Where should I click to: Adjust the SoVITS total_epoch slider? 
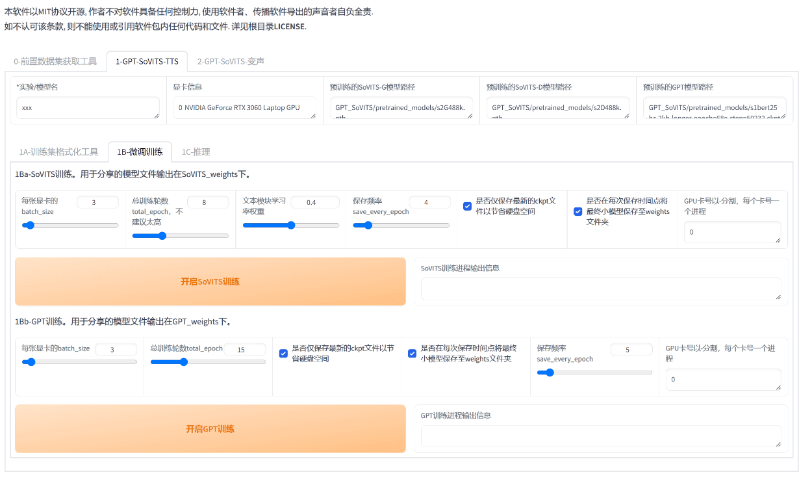(180, 236)
